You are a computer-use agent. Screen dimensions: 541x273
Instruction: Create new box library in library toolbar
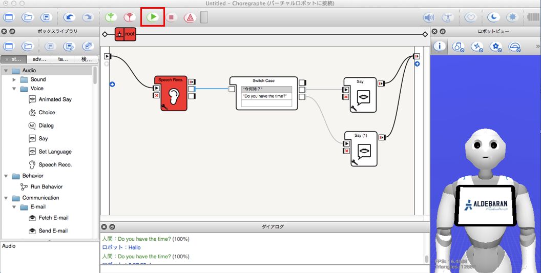pos(9,46)
